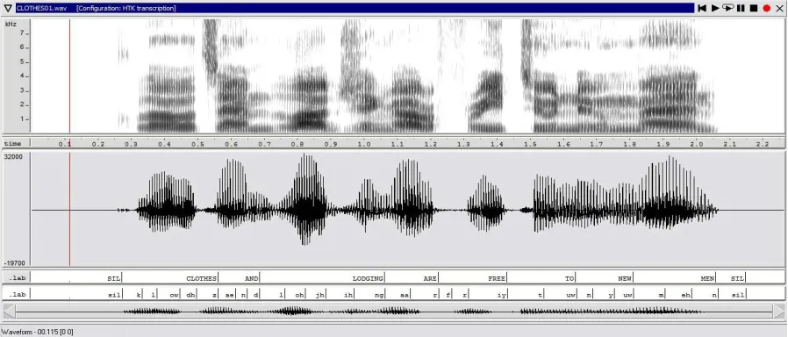
Task: Open the triangle dropdown menu beside the filename
Action: tap(8, 8)
